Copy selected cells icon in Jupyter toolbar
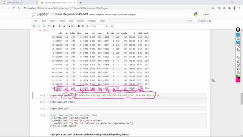 [x=49, y=26]
